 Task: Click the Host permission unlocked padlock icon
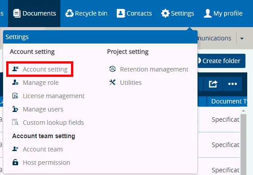(15, 163)
